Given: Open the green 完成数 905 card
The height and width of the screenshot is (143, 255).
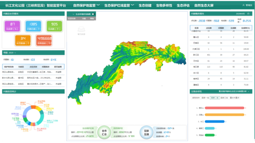Looking at the screenshot, I should [55, 26].
